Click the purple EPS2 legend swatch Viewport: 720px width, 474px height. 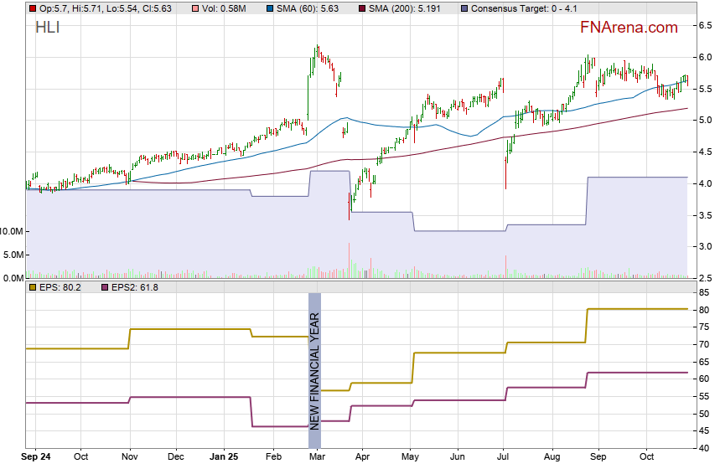tap(105, 287)
